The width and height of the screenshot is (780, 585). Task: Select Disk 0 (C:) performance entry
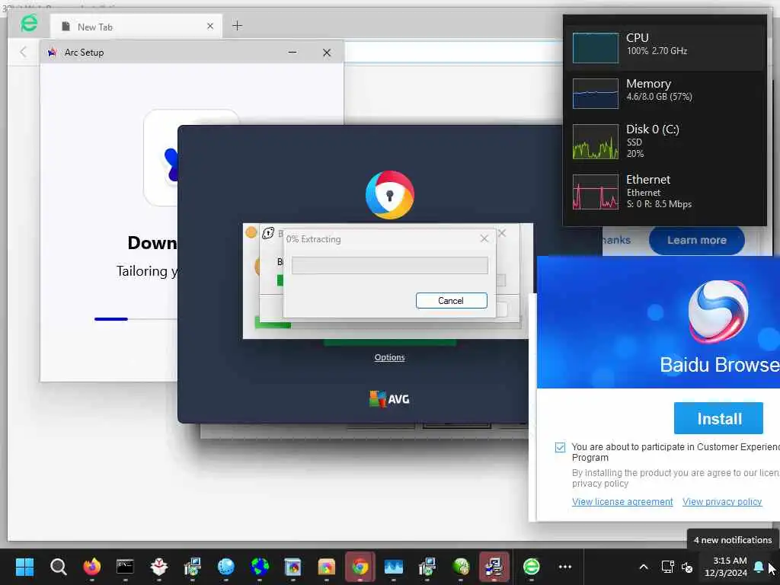tap(664, 142)
